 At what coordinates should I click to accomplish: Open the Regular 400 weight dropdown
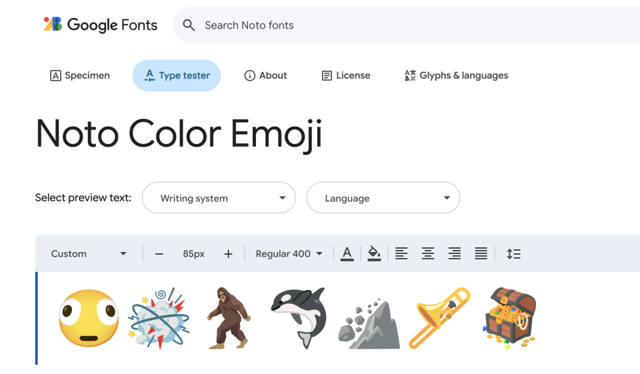point(289,254)
